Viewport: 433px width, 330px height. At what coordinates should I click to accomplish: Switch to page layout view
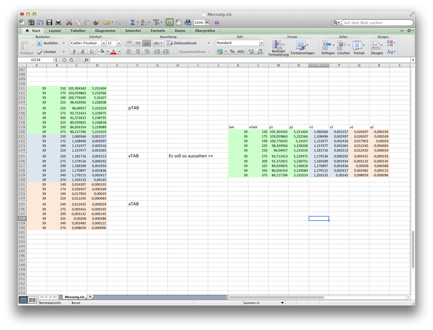click(32, 300)
